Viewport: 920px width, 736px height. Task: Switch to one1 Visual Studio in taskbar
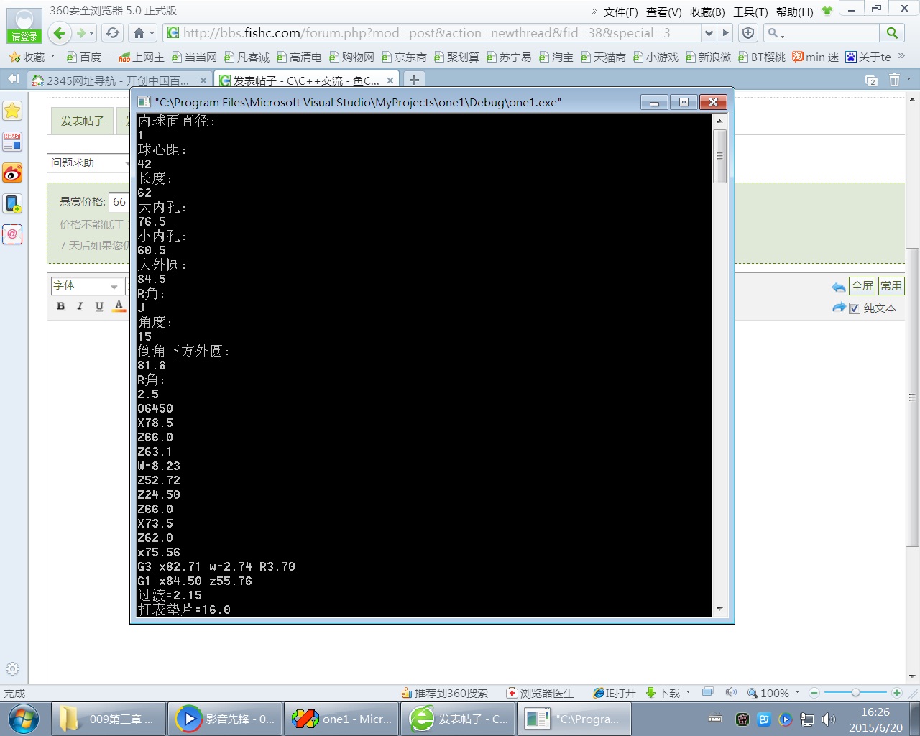341,719
